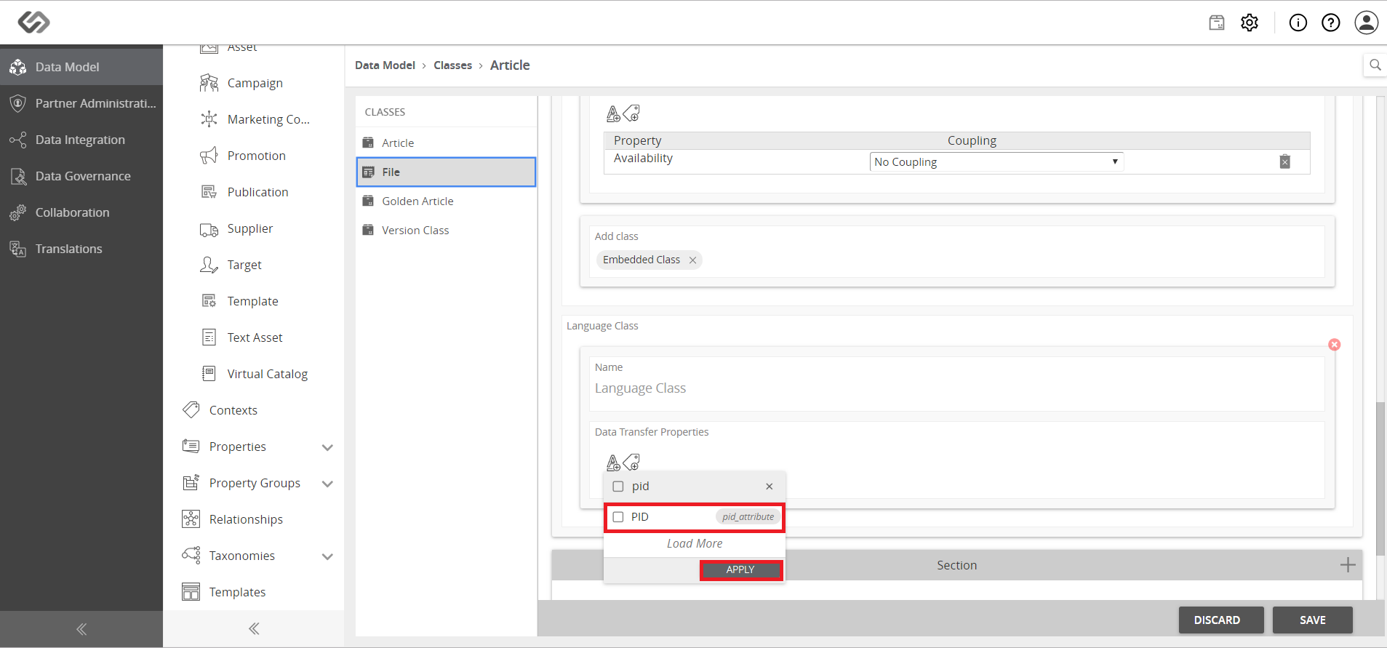This screenshot has height=648, width=1387.
Task: Go to Classes breadcrumb
Action: pyautogui.click(x=452, y=65)
